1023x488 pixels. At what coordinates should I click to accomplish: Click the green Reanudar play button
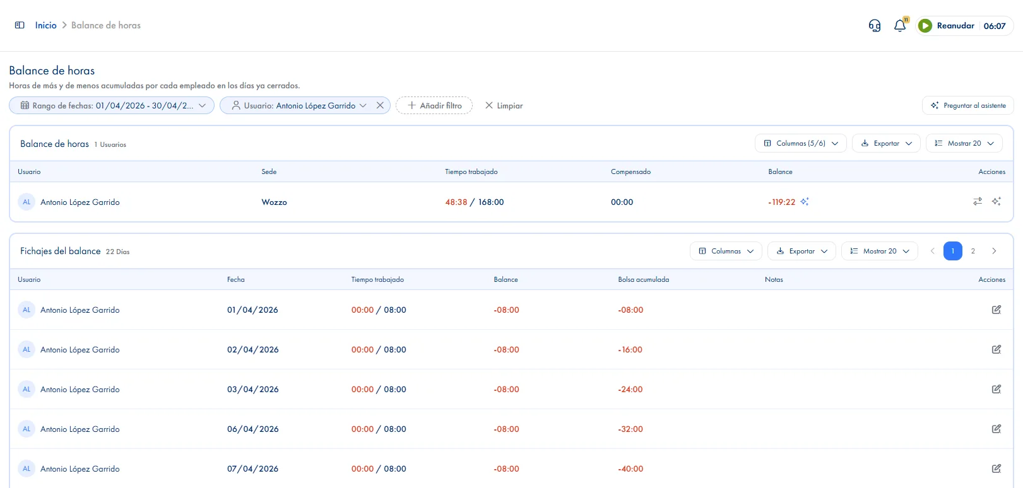[925, 26]
